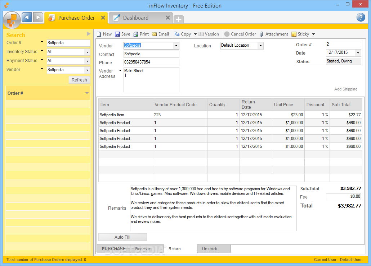The height and width of the screenshot is (266, 371).
Task: Click the Unit Price column header
Action: coord(288,105)
